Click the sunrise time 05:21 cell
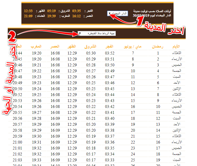The height and width of the screenshot is (166, 197). point(91,118)
